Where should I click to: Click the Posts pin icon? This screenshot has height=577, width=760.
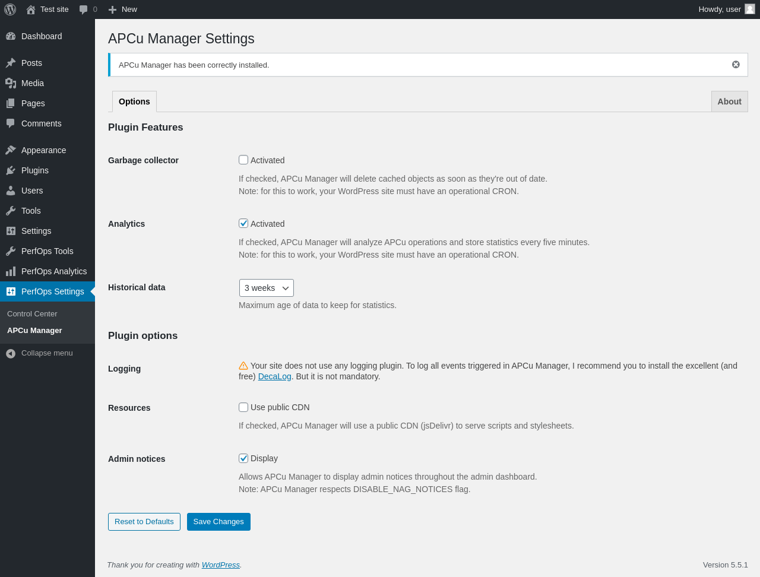[11, 63]
